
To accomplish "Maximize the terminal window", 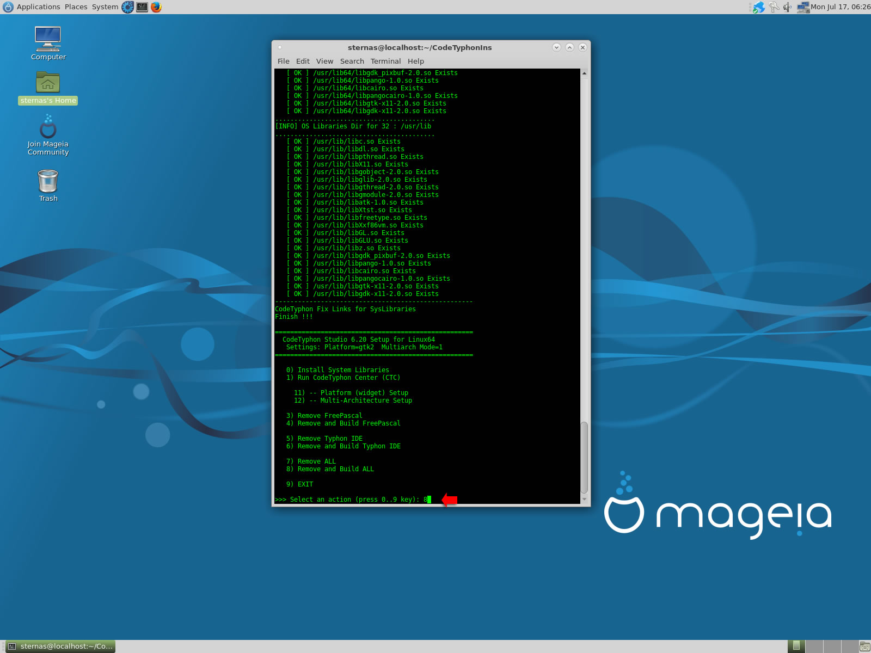I will (x=569, y=47).
